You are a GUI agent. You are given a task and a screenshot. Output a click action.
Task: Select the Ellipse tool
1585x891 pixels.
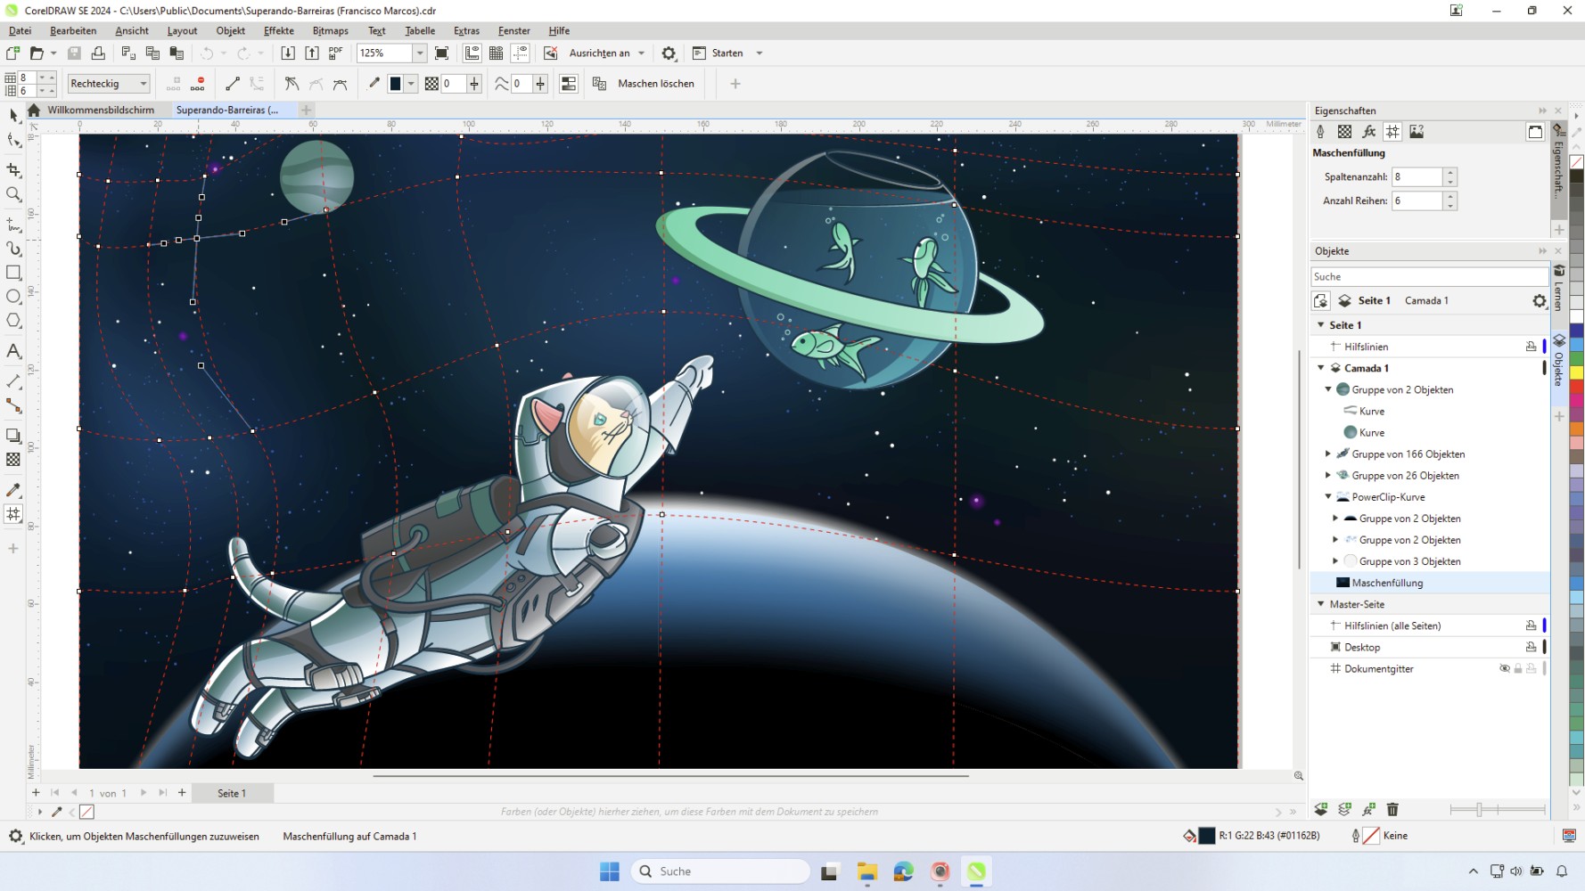14,297
